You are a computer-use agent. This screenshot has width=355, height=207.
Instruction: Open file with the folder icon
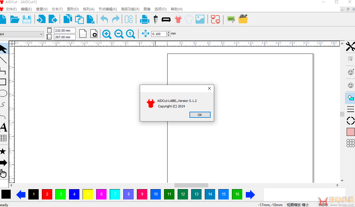(15, 19)
